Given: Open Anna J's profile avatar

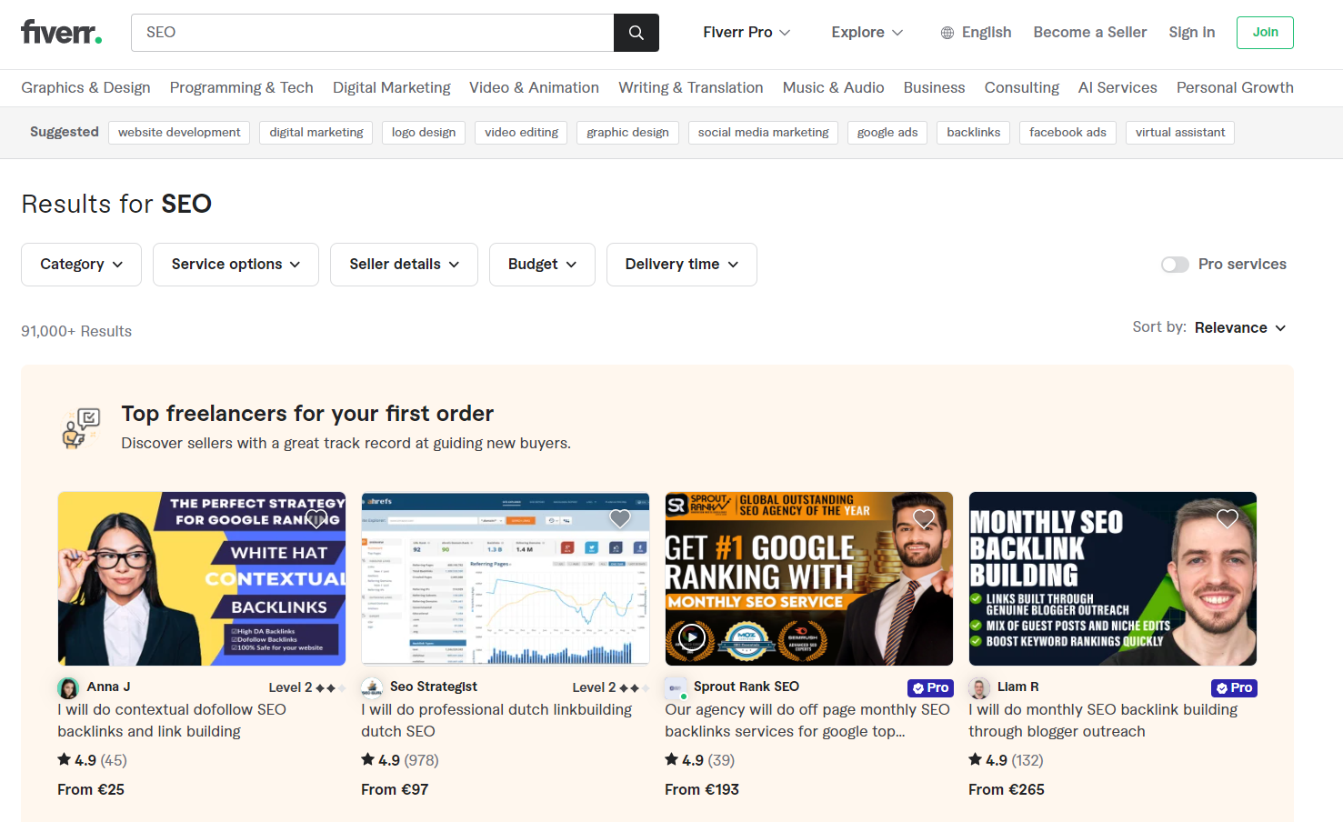Looking at the screenshot, I should click(x=68, y=687).
